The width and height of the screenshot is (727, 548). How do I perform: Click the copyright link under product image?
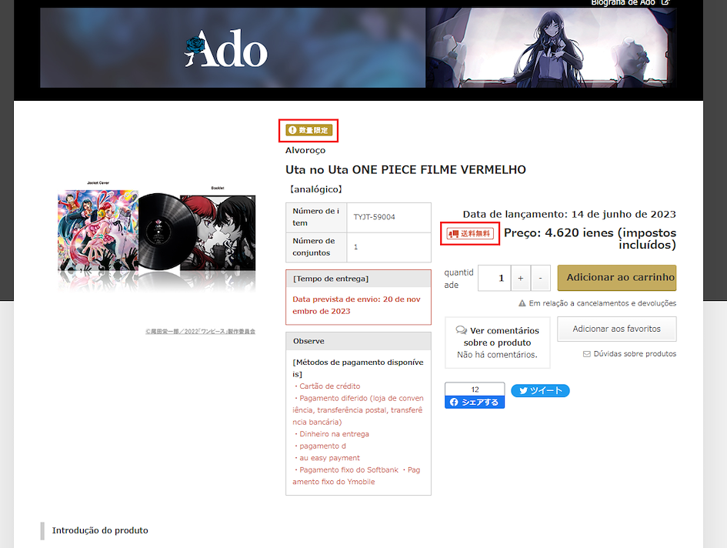click(x=200, y=331)
